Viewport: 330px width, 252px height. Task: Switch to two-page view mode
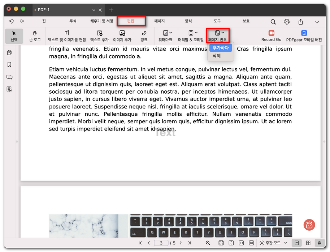coord(308,243)
